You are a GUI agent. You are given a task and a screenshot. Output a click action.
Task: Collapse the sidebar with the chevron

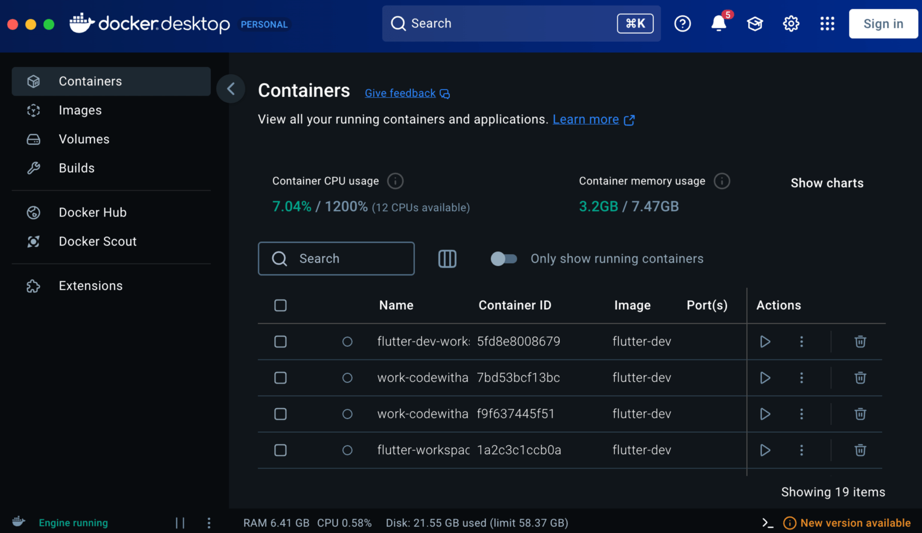point(231,89)
